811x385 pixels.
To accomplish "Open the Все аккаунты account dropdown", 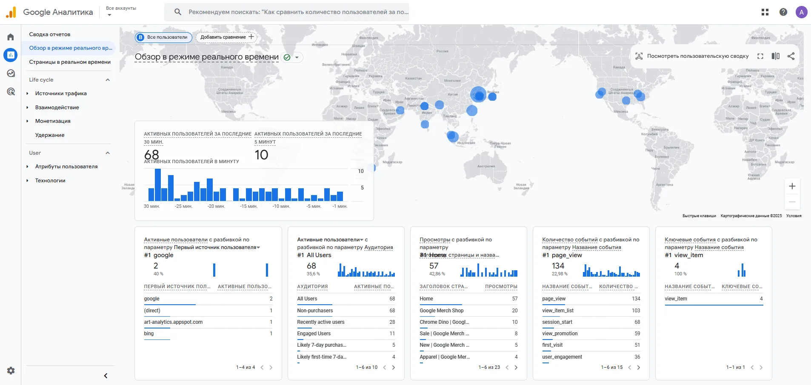I will (x=121, y=11).
